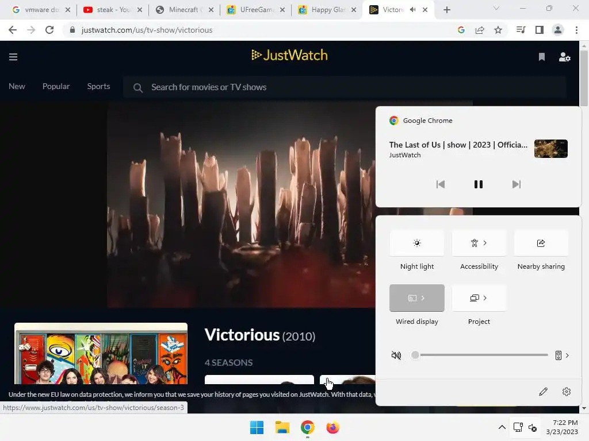Go back with browser back arrow
The height and width of the screenshot is (441, 589).
pos(13,30)
